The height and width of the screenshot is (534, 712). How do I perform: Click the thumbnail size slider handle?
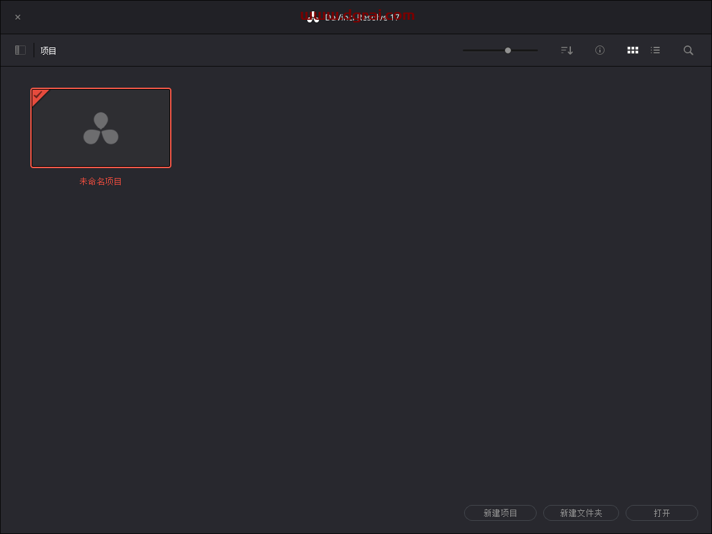[508, 50]
